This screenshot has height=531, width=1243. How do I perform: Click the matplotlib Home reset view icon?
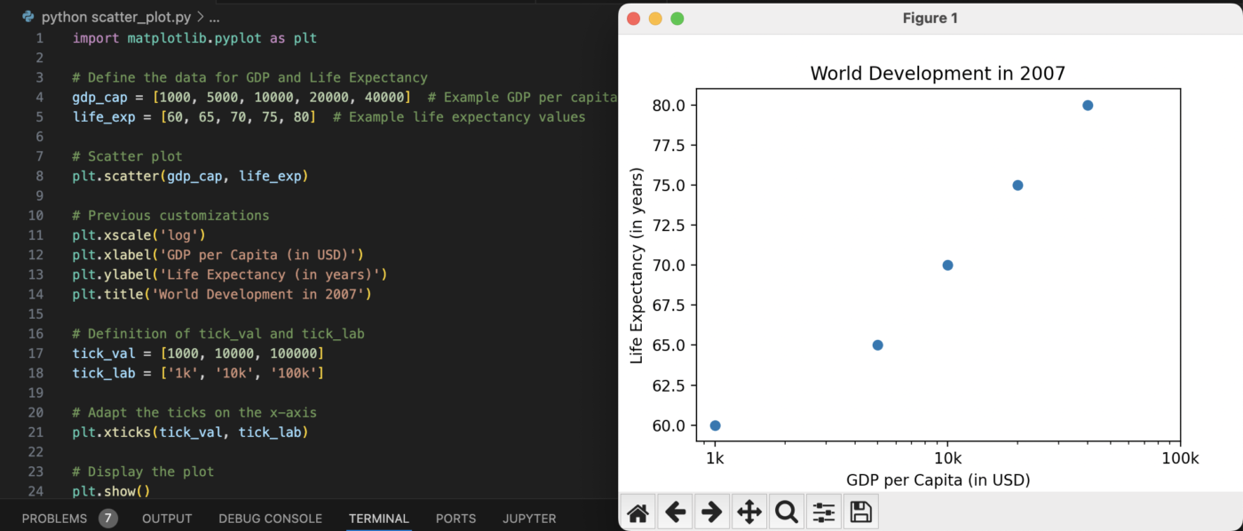point(637,512)
